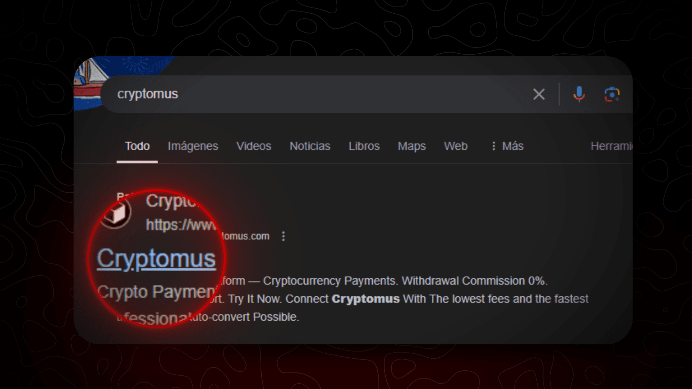Select the Libros tab
This screenshot has width=692, height=389.
[364, 146]
